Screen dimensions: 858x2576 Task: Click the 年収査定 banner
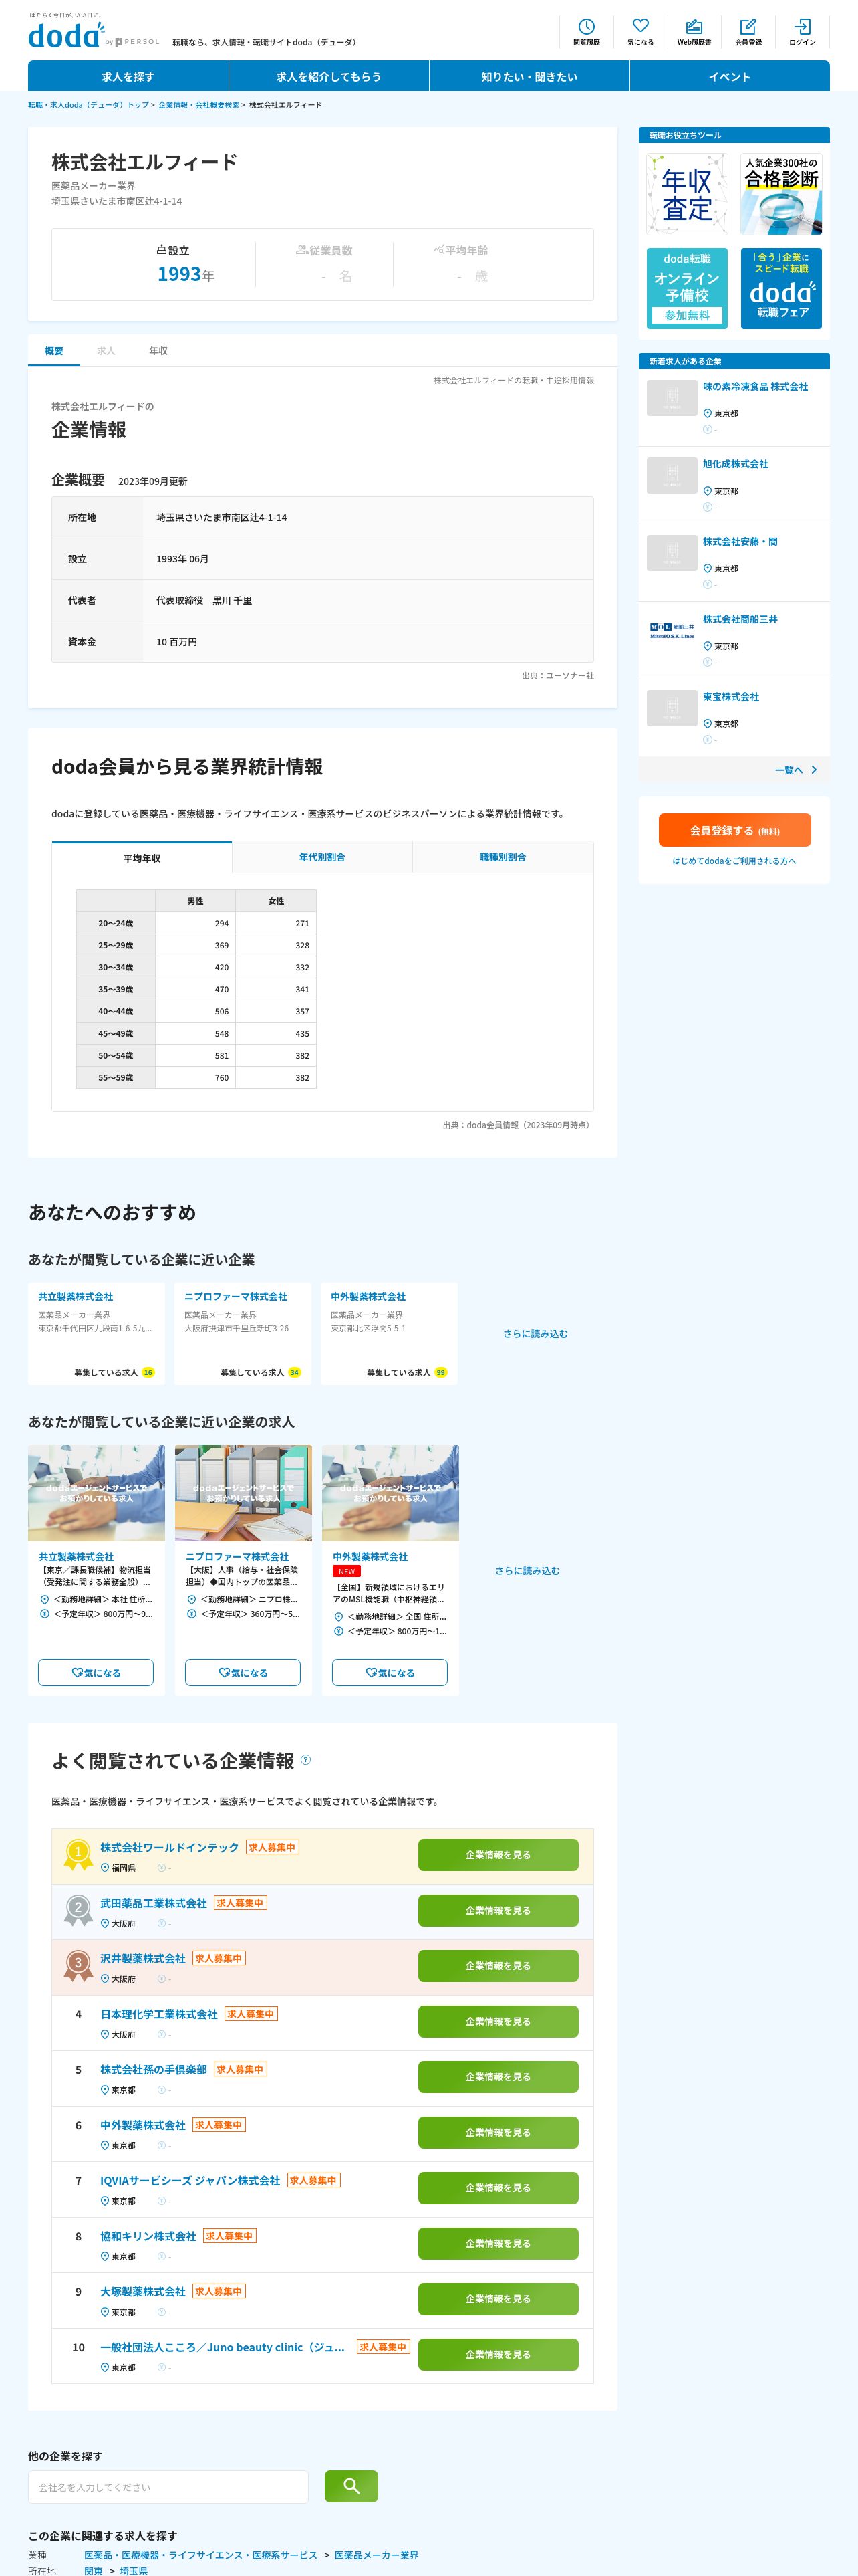[687, 194]
